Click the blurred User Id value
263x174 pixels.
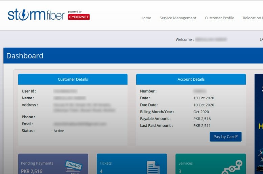(x=65, y=91)
